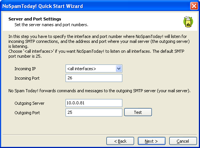Viewport: 200px width, 148px height.
Task: Click the NoSpamToday trash can logo icon
Action: 188,22
